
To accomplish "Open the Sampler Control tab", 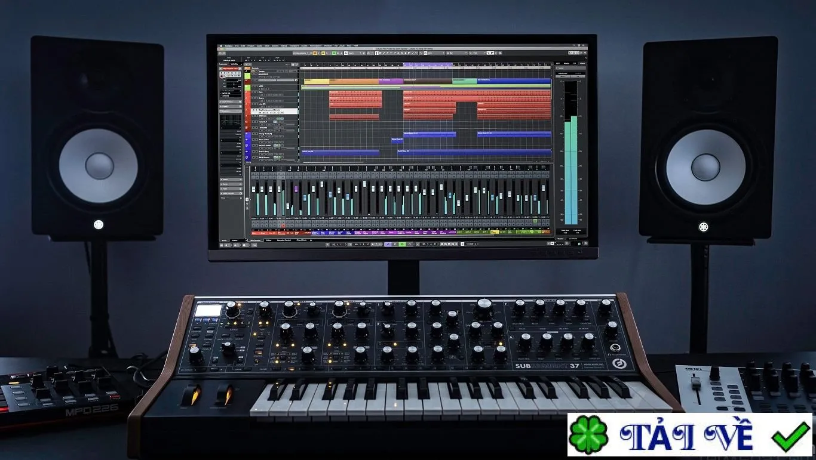I will (x=284, y=240).
